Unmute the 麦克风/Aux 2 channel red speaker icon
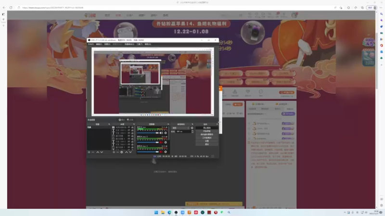Viewport: 385px width, 216px height. 161,143
